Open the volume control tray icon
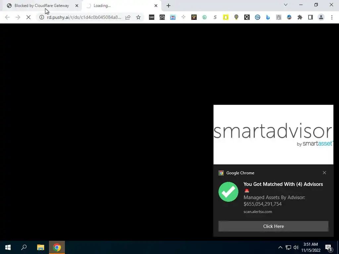The width and height of the screenshot is (339, 254). click(x=296, y=247)
